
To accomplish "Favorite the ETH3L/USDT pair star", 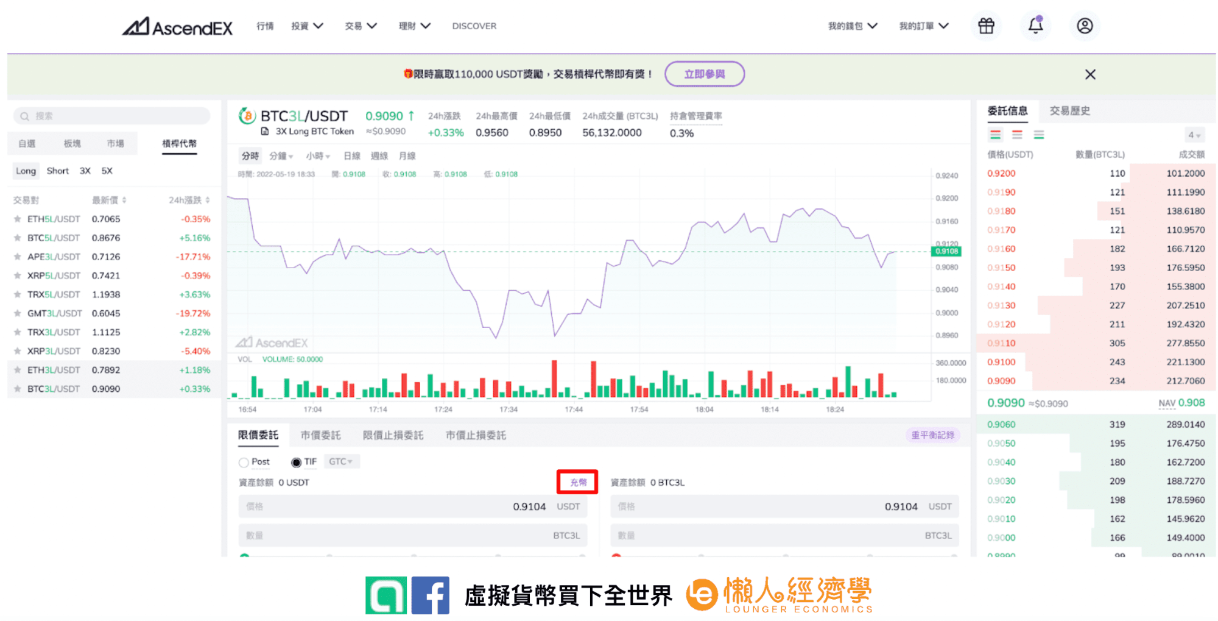I will [18, 370].
